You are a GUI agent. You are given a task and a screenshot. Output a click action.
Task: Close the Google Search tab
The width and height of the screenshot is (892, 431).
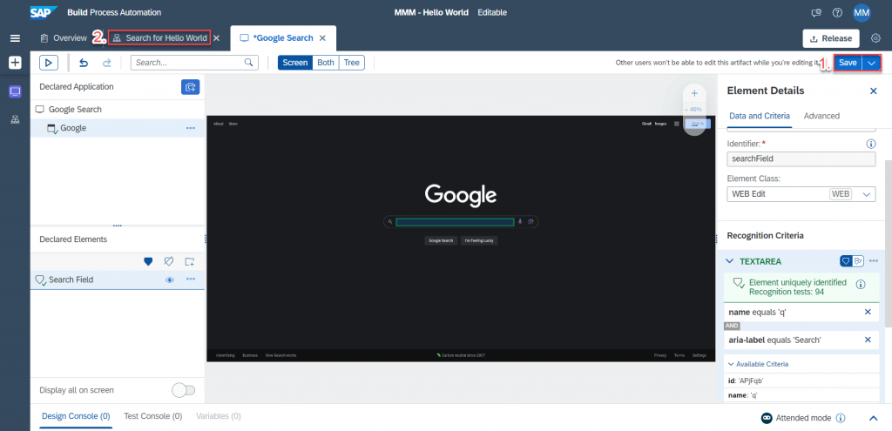[322, 38]
